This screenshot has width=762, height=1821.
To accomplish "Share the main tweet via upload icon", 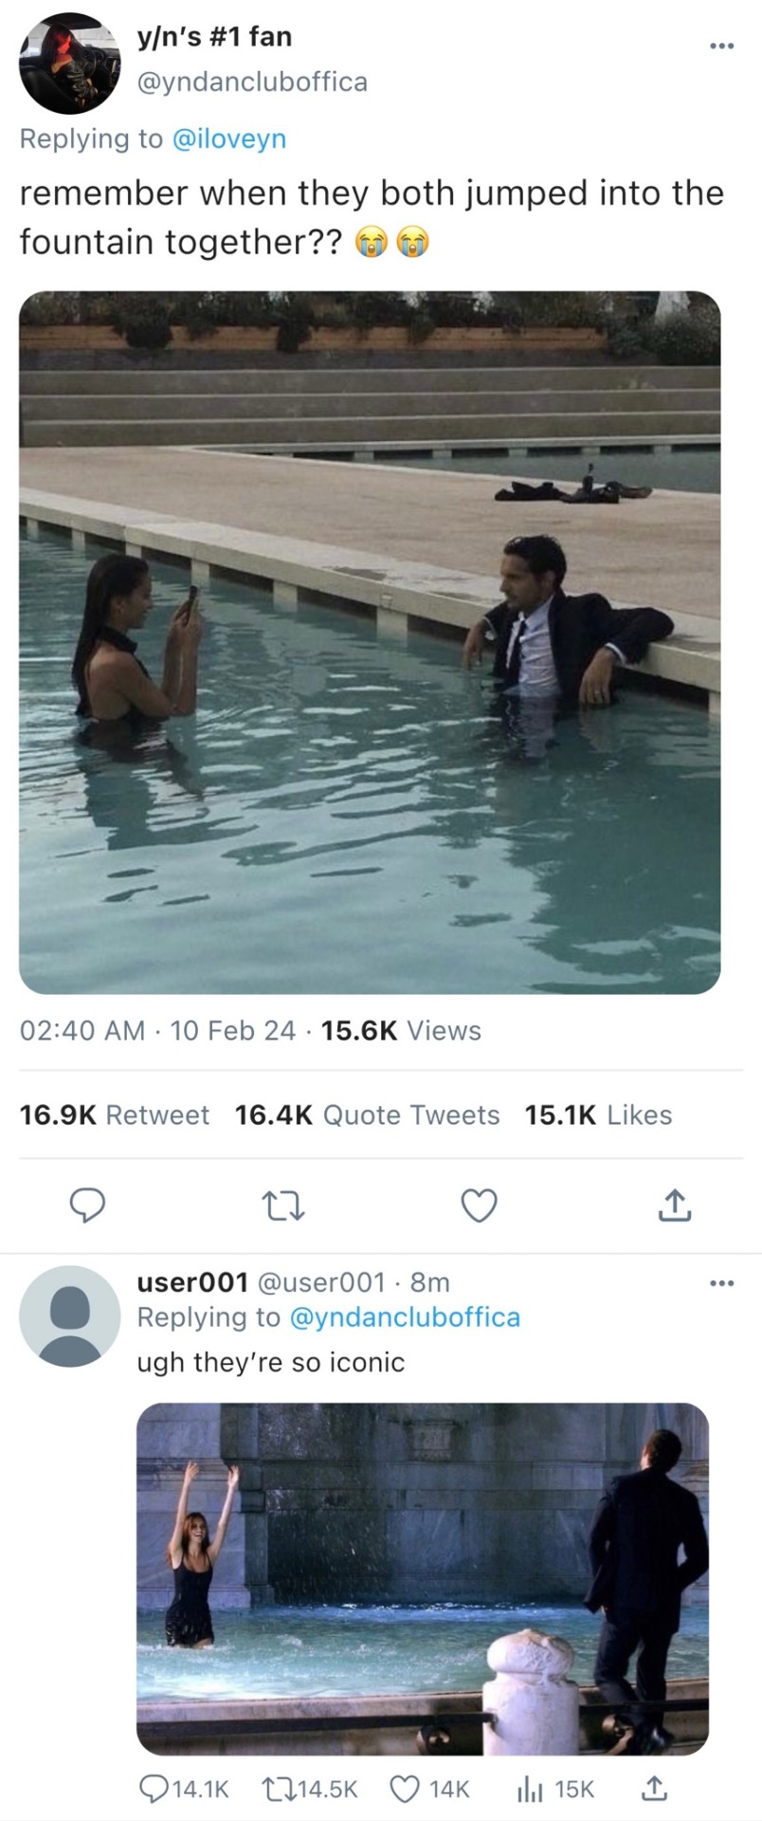I will tap(674, 1205).
